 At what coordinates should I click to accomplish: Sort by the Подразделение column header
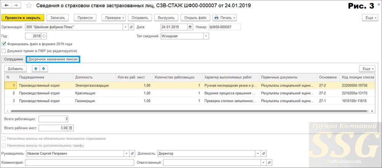[45, 78]
